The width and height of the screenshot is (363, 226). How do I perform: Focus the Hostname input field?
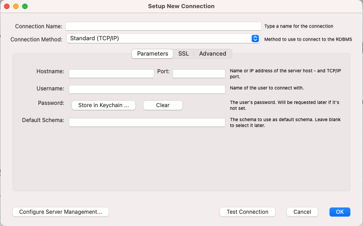111,74
